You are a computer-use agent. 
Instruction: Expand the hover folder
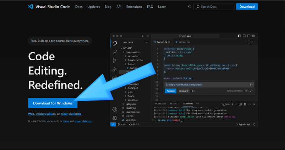(125, 96)
